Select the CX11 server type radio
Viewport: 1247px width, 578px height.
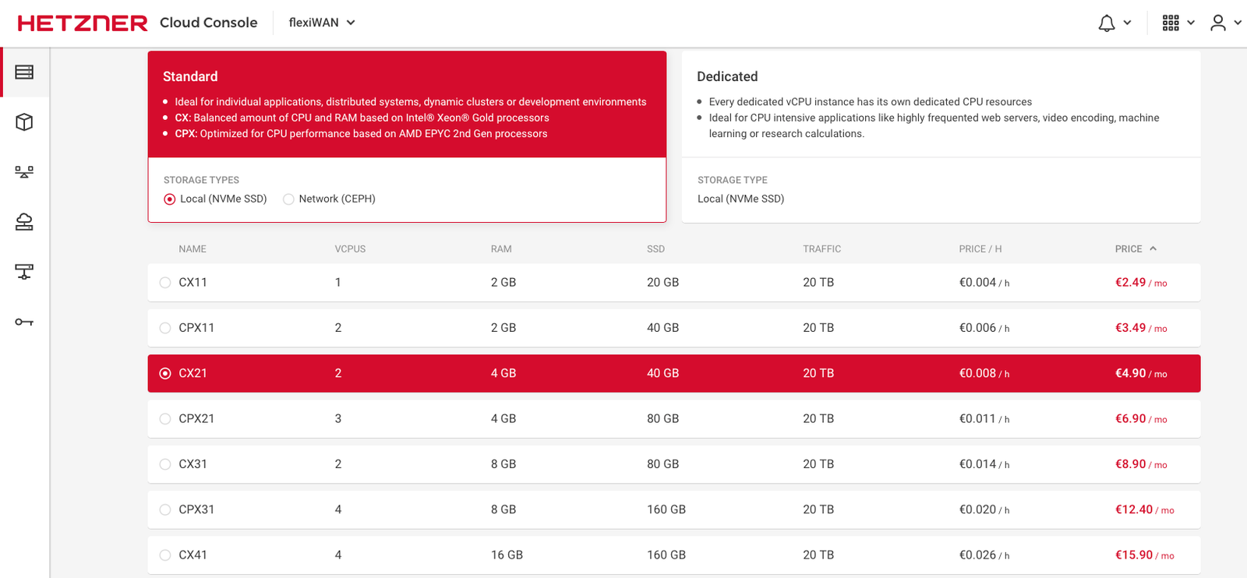click(x=165, y=283)
